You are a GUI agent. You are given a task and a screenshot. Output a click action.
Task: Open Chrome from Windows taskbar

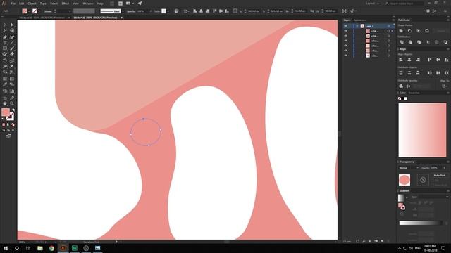[x=51, y=248]
